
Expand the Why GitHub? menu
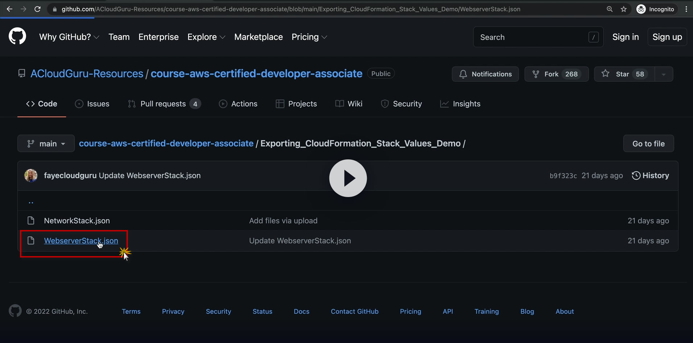69,37
